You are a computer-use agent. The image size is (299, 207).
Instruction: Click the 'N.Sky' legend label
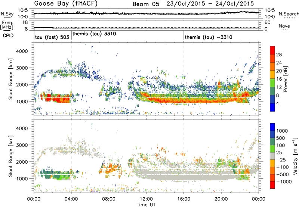click(x=7, y=14)
